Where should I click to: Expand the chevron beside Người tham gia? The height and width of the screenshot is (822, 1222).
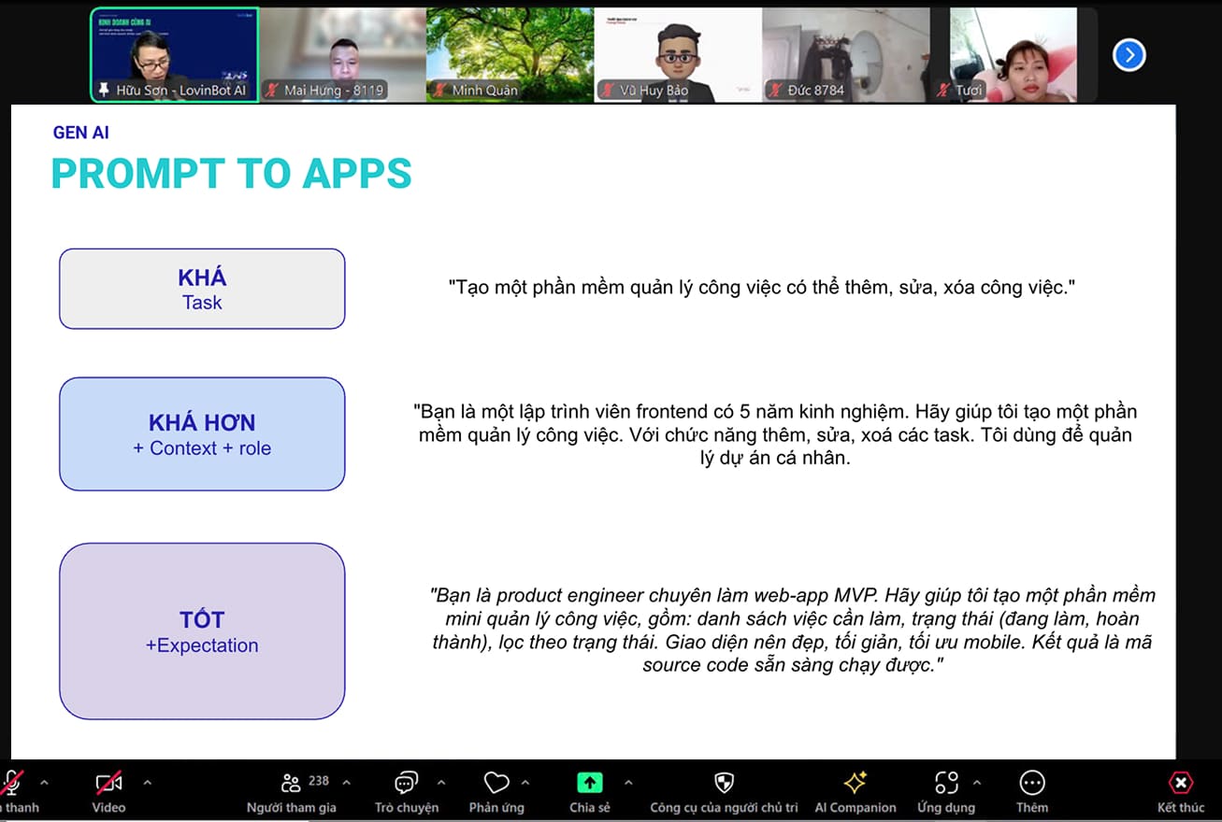tap(347, 783)
